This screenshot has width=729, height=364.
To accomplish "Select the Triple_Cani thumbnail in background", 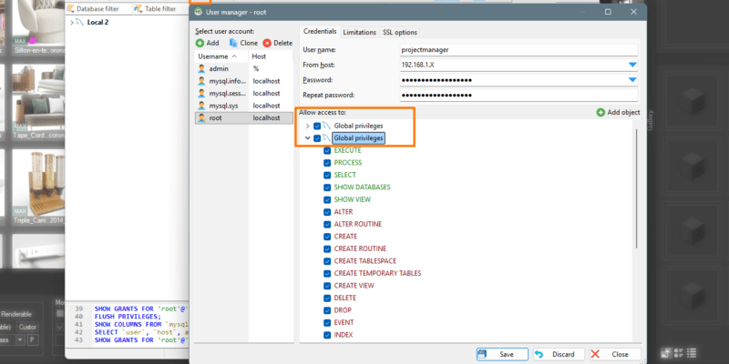I will (x=38, y=186).
